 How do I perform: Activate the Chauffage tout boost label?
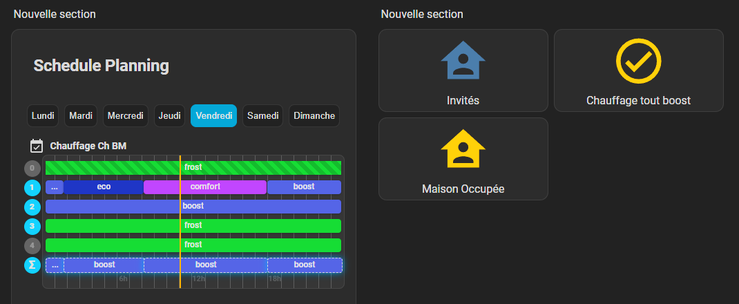pyautogui.click(x=638, y=101)
